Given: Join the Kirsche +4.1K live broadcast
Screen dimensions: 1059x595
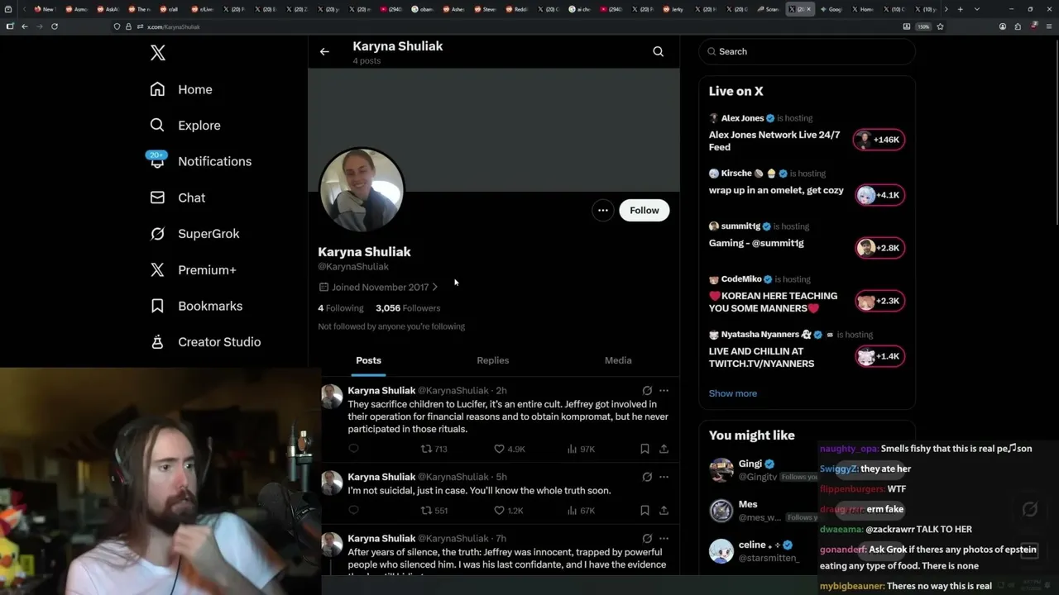Looking at the screenshot, I should [x=879, y=195].
